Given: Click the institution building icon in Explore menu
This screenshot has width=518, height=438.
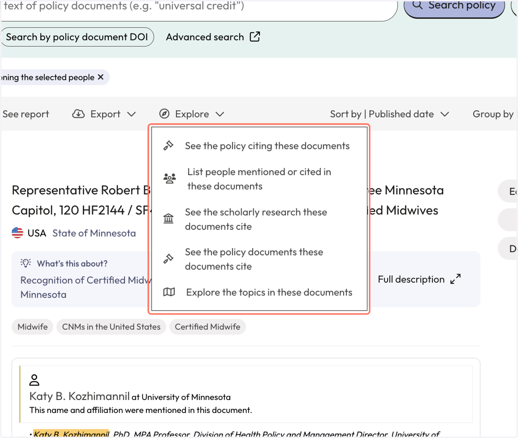Looking at the screenshot, I should click(168, 218).
